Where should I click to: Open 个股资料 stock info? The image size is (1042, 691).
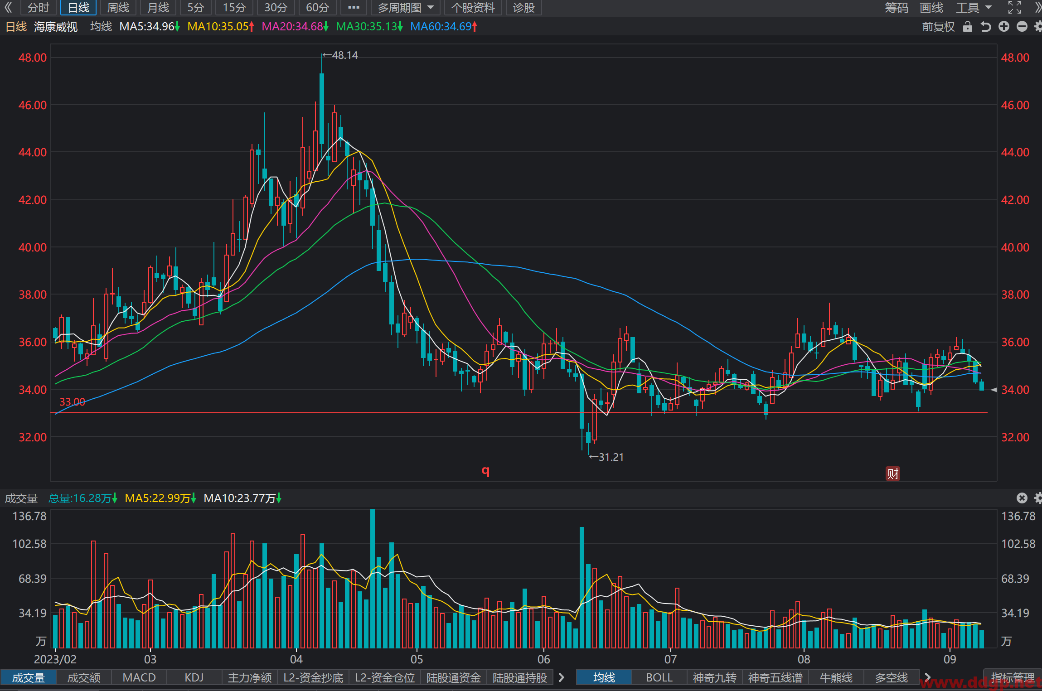point(473,8)
